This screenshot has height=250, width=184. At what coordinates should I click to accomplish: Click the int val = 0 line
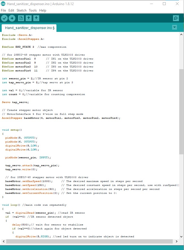(32, 90)
